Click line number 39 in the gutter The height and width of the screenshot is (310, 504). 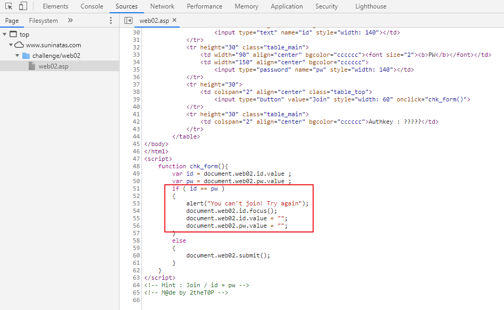[x=136, y=99]
